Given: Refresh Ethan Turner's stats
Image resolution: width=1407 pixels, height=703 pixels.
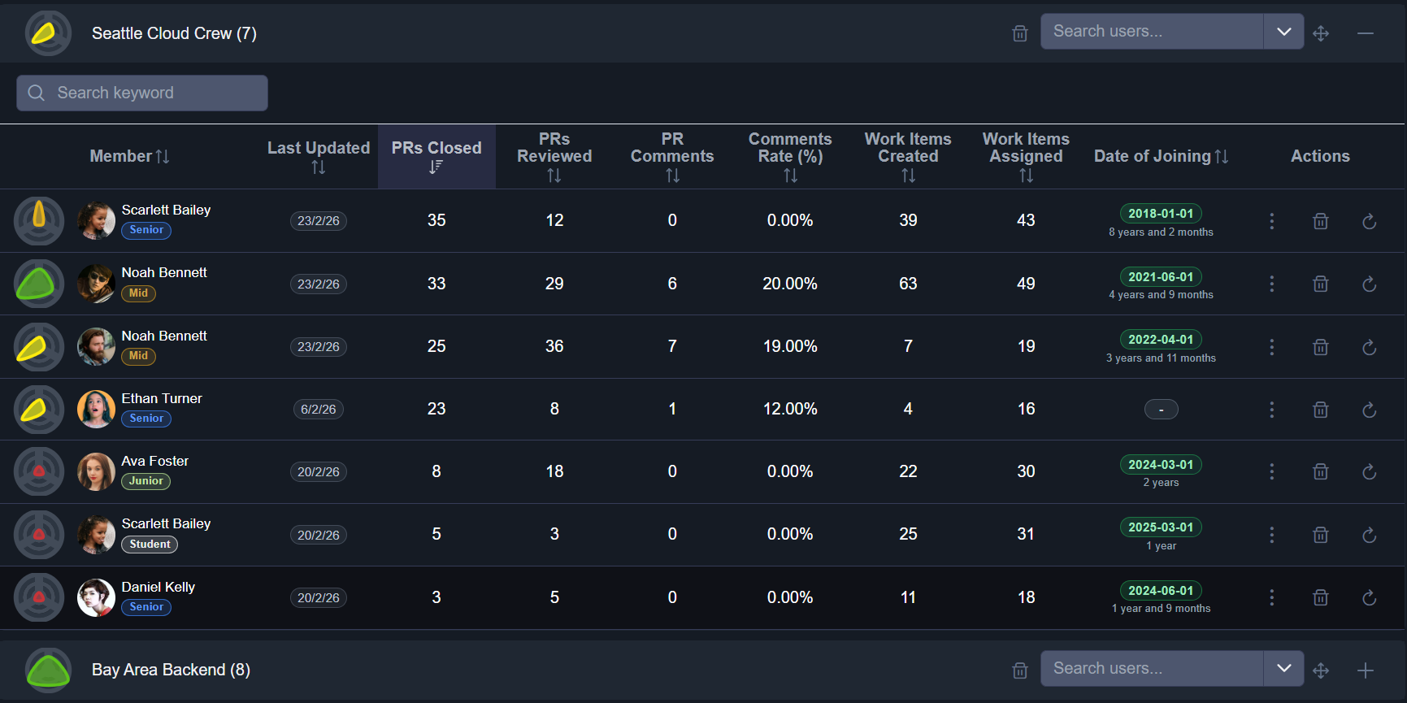Looking at the screenshot, I should coord(1370,410).
